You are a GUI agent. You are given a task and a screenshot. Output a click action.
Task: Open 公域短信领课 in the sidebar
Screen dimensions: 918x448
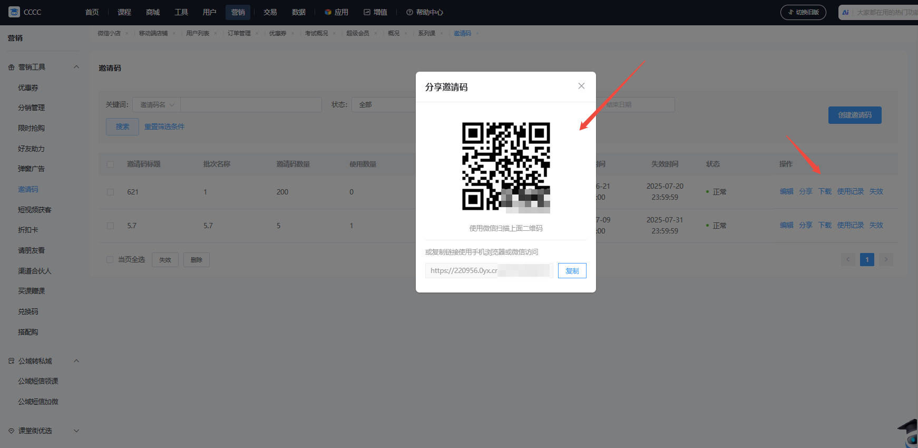(x=38, y=381)
